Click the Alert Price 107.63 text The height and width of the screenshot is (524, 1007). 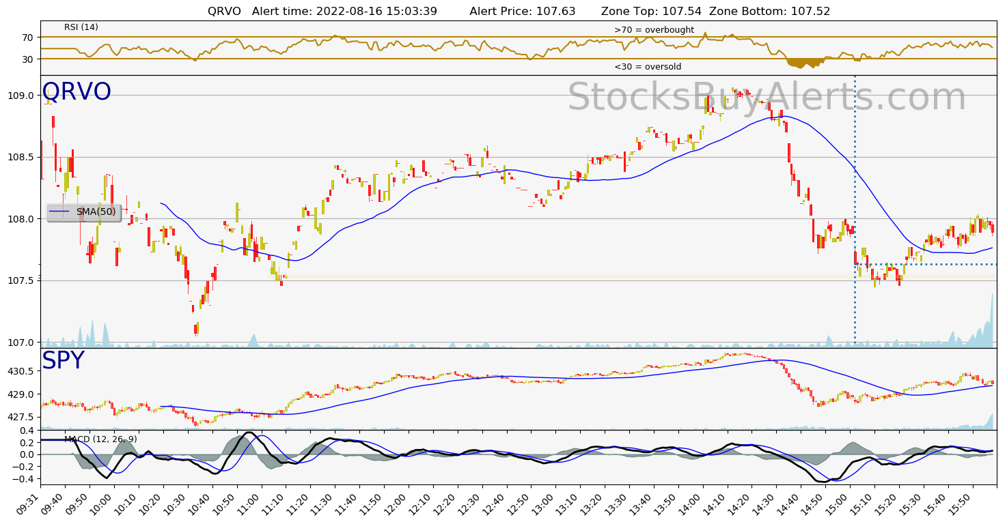coord(523,12)
